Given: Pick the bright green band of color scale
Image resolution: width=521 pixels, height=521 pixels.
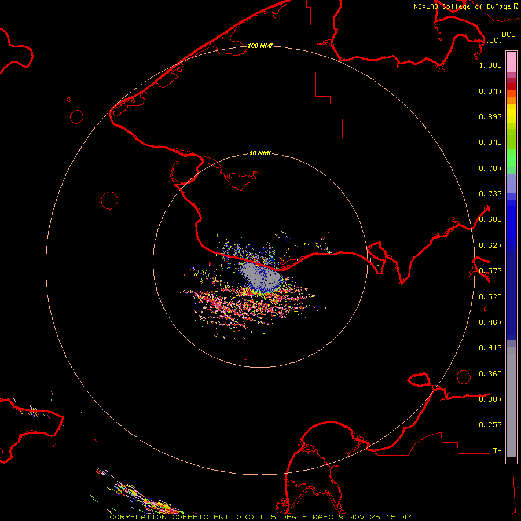Looking at the screenshot, I should (x=511, y=158).
